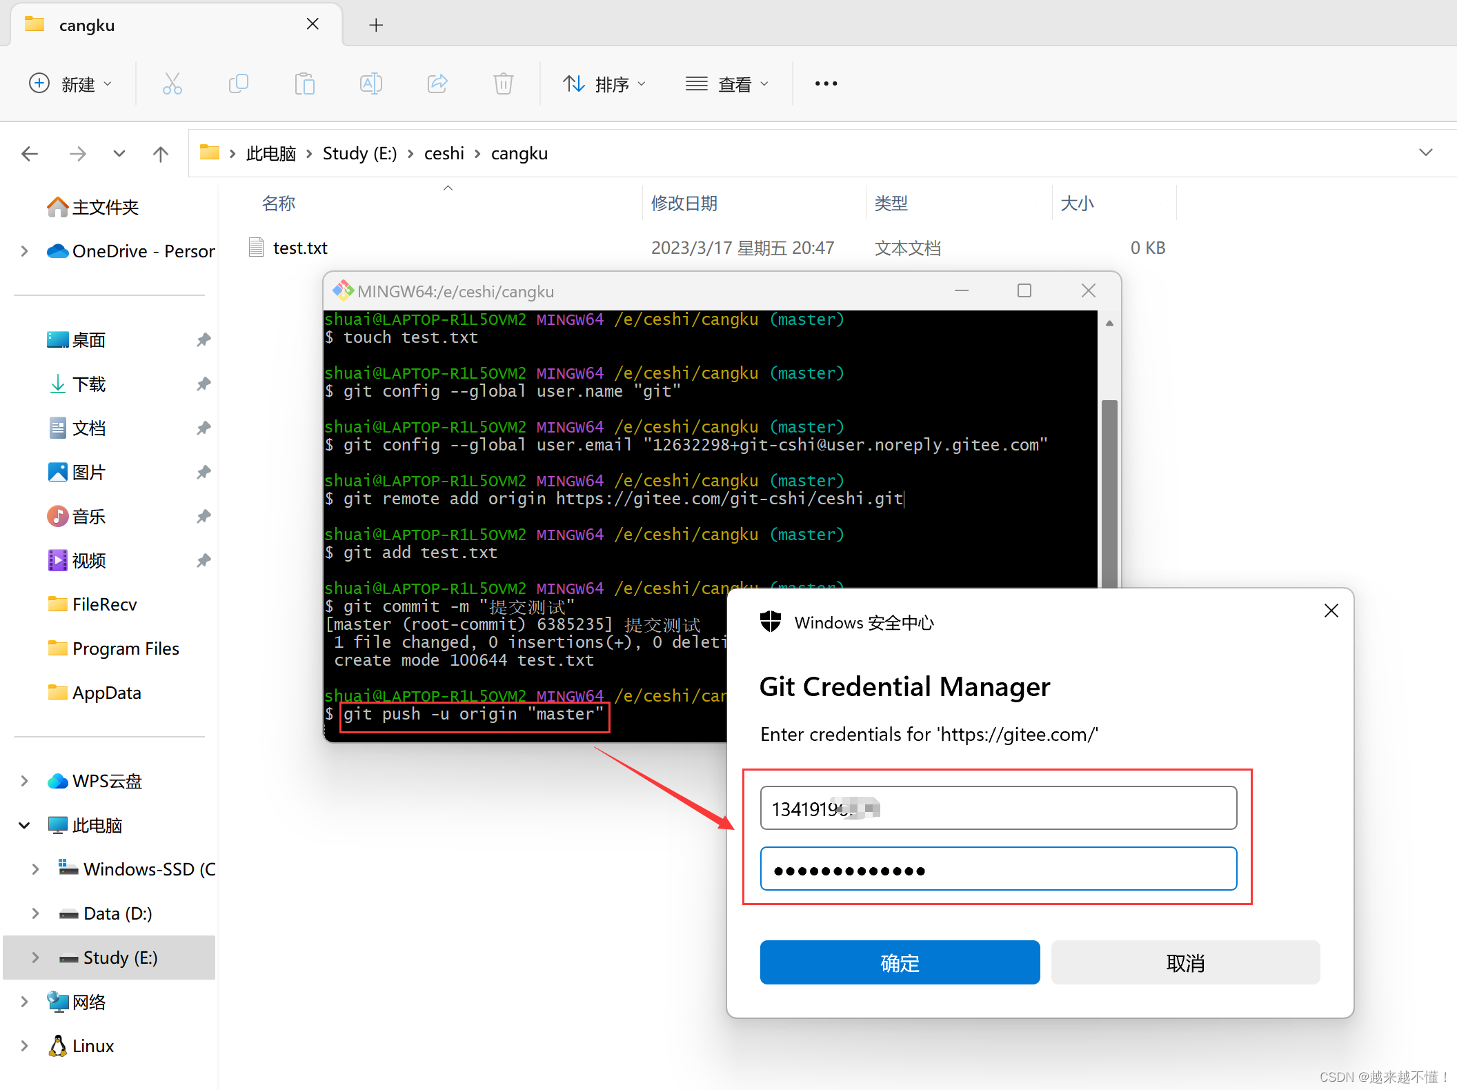Click the Delete trash icon
The image size is (1457, 1090).
504,83
